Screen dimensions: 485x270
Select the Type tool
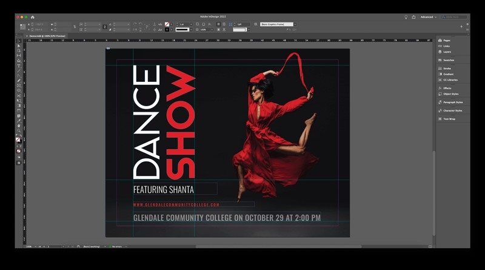coord(19,66)
